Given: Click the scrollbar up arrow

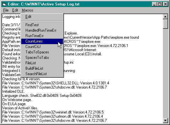Looking at the screenshot, I should point(165,17).
